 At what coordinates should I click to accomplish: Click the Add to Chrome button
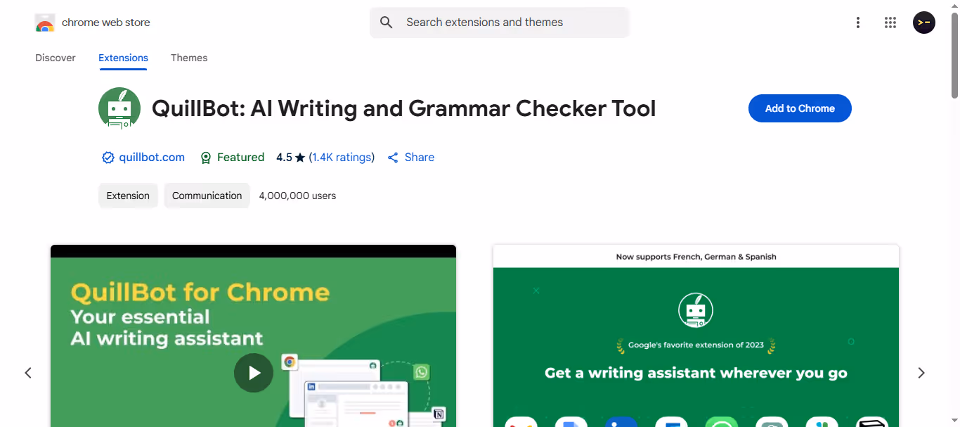click(800, 108)
